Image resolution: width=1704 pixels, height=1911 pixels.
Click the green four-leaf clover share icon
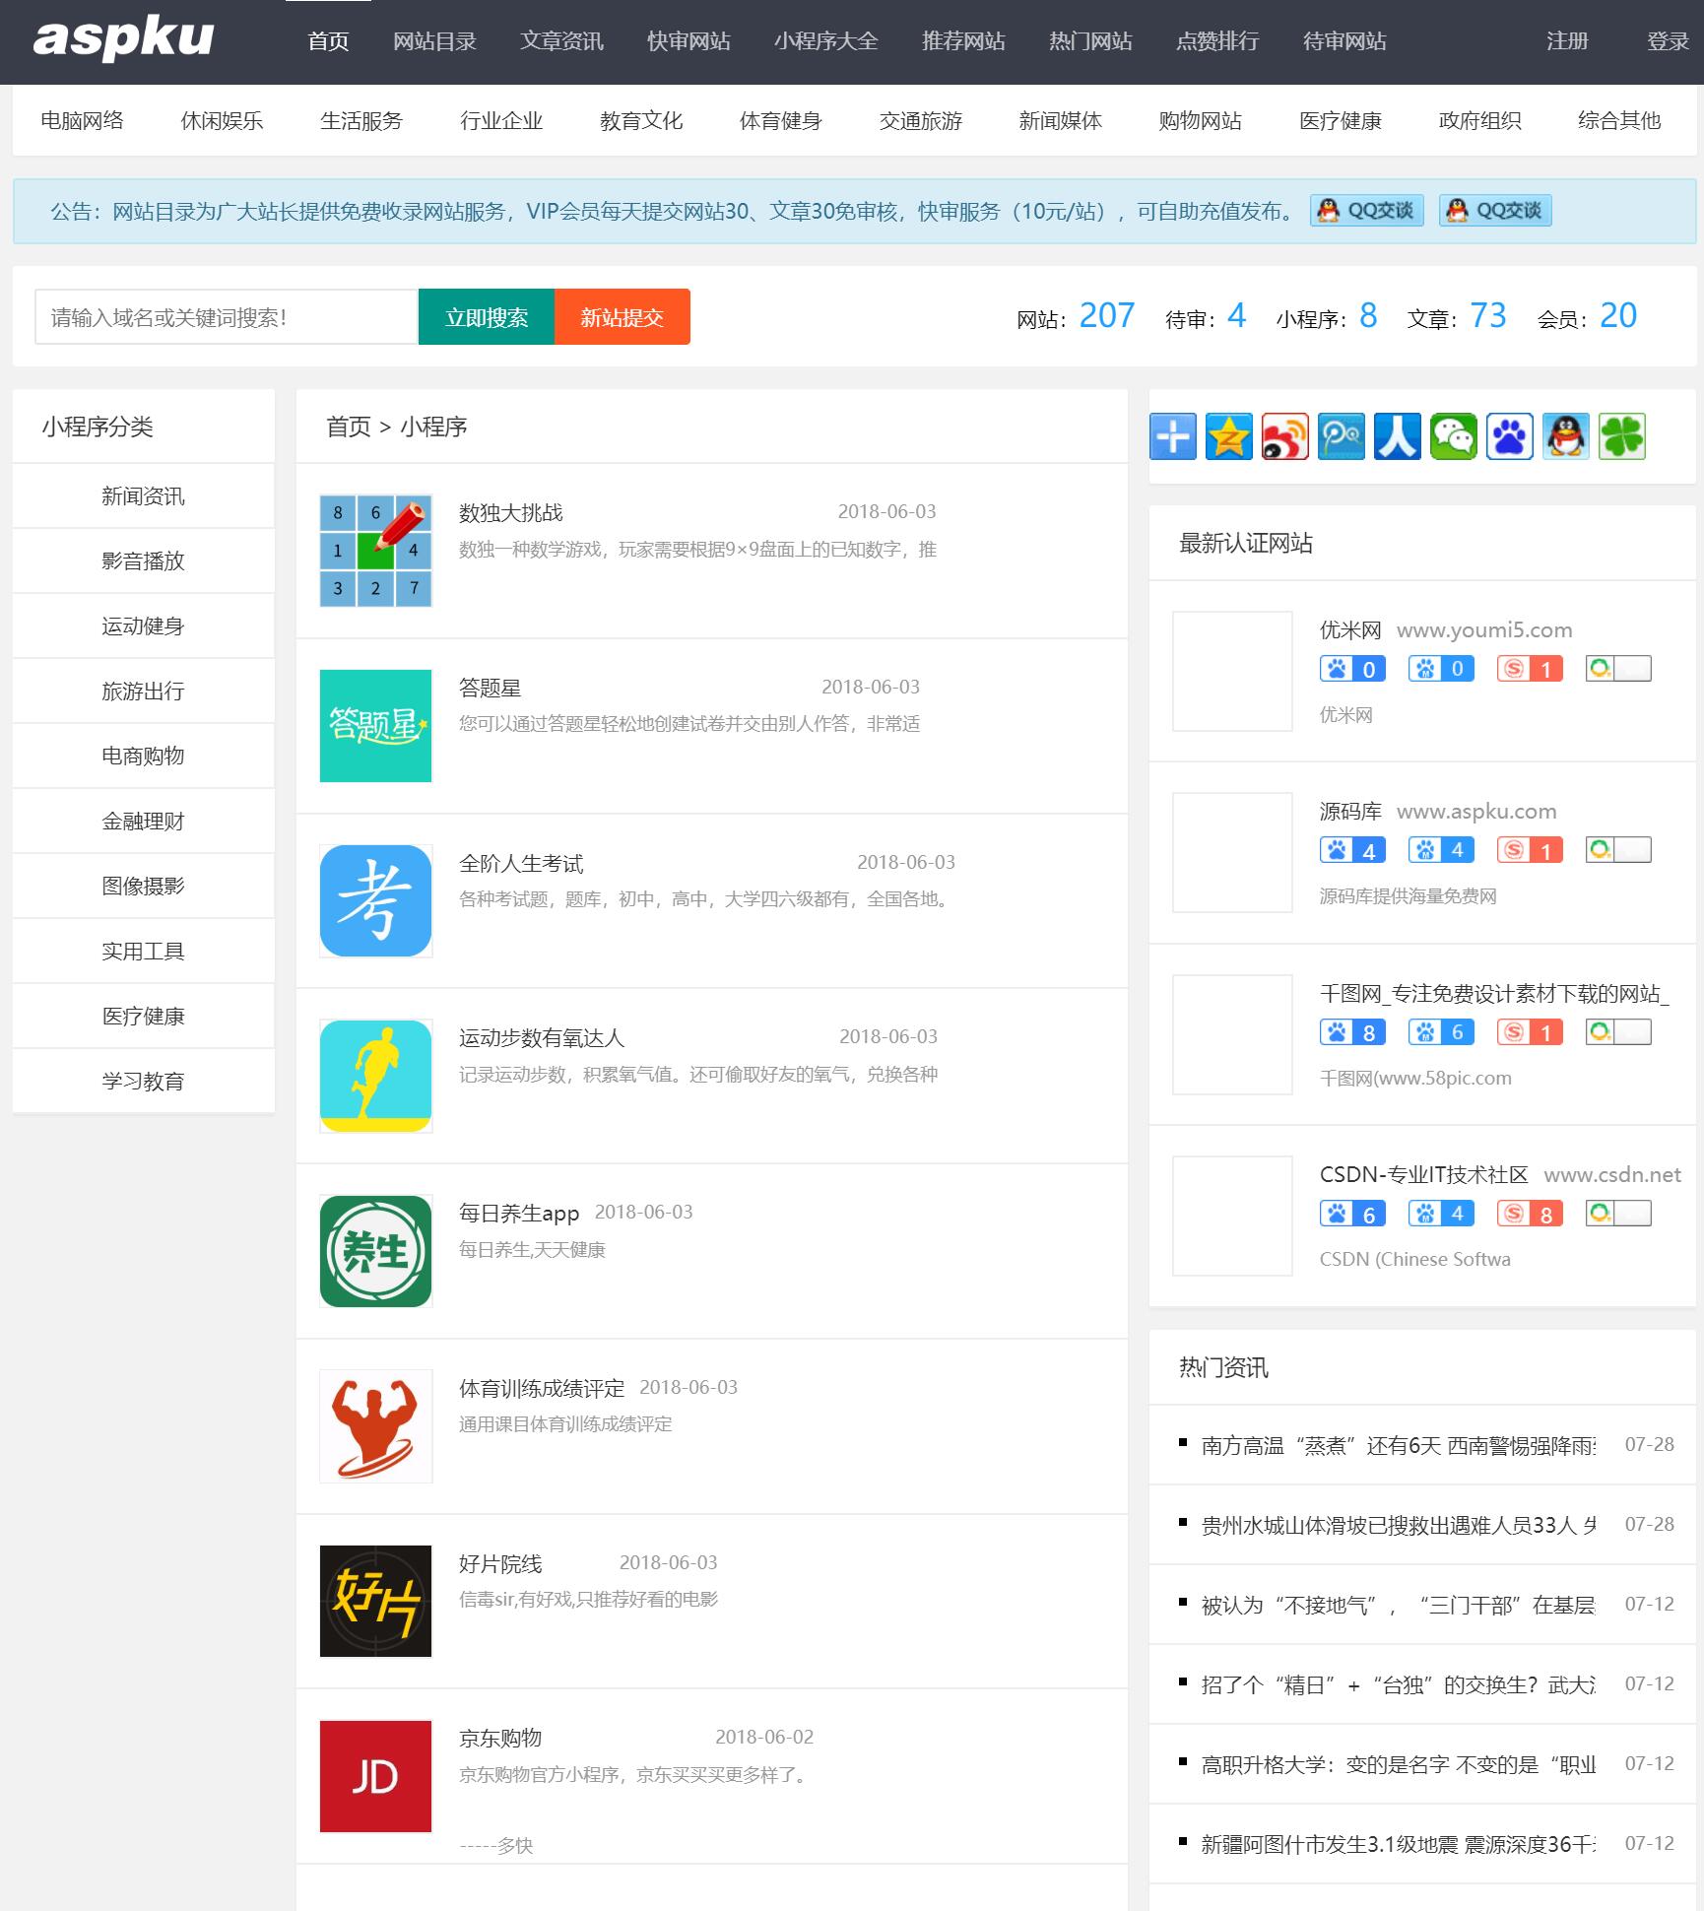pyautogui.click(x=1622, y=436)
